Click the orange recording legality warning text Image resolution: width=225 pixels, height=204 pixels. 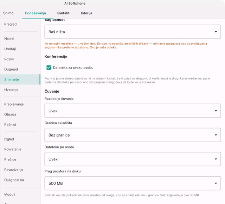[x=126, y=45]
